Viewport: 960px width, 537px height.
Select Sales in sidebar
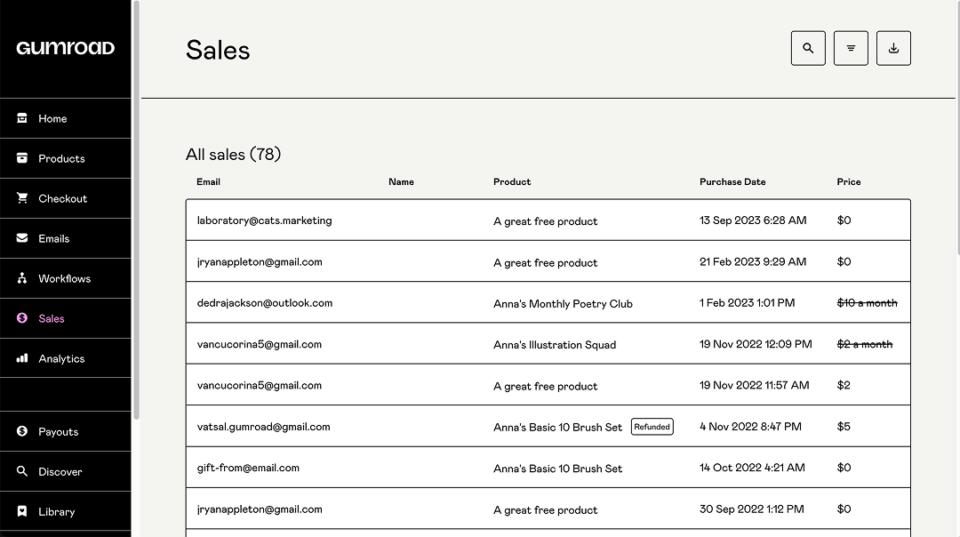click(x=66, y=318)
